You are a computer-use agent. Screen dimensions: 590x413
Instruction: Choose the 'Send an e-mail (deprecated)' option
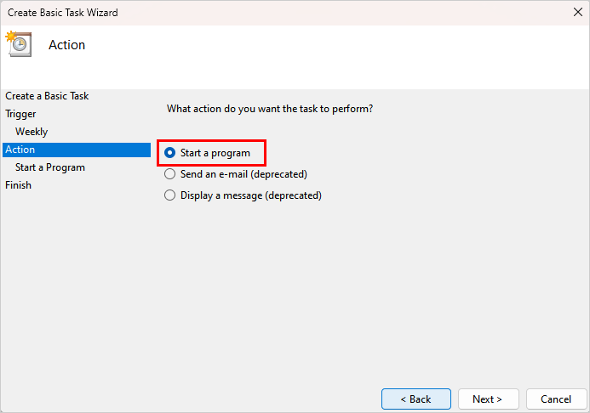click(169, 174)
